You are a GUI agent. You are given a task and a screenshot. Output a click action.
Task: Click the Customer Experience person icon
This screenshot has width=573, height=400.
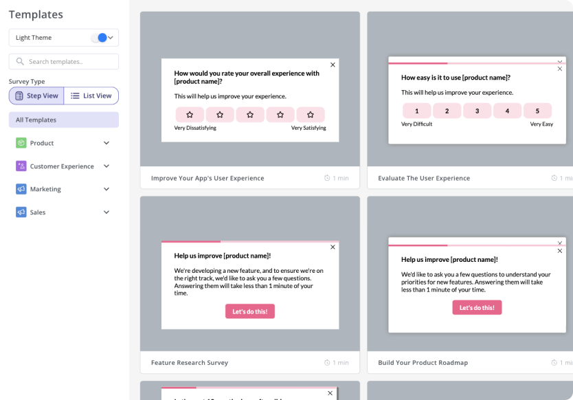click(20, 166)
